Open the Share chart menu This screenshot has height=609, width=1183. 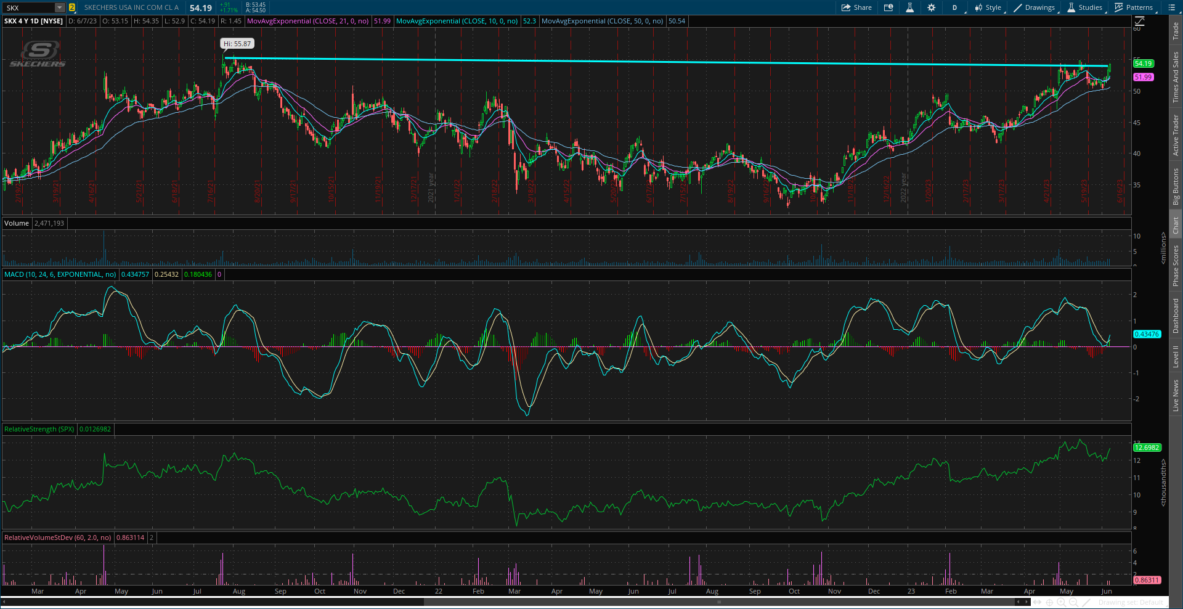point(856,7)
